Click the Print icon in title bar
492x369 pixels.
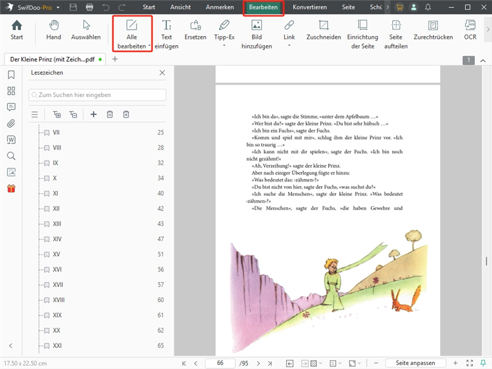[89, 7]
